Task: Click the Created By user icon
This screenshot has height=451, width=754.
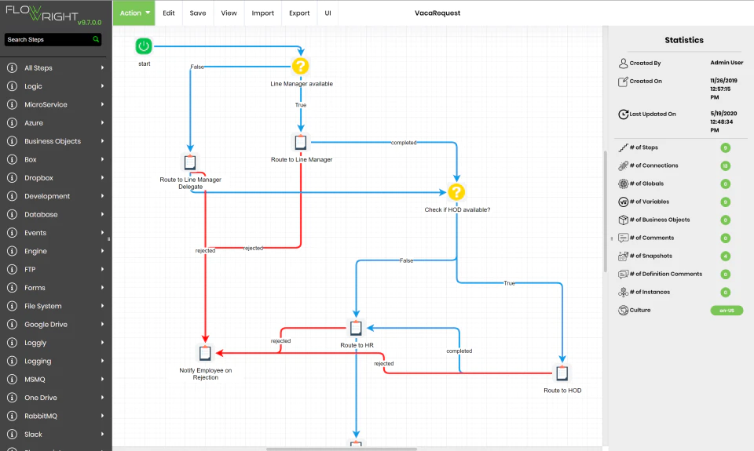Action: [x=623, y=63]
